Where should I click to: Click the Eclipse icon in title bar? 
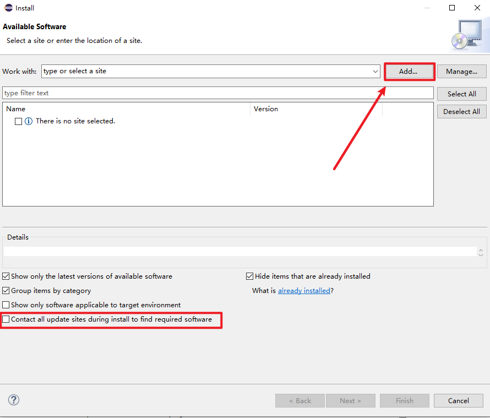pos(7,8)
